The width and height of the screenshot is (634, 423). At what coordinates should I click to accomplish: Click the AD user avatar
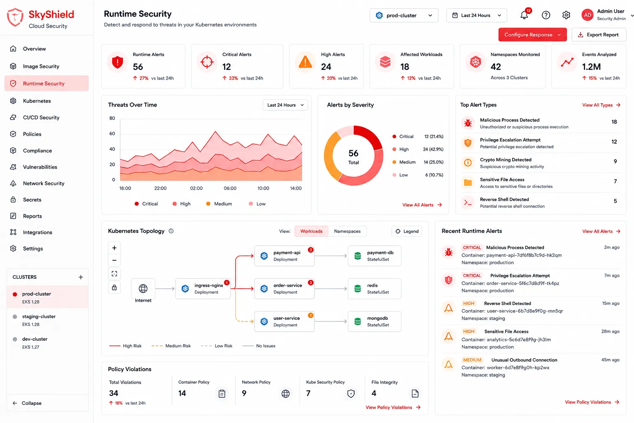[587, 15]
